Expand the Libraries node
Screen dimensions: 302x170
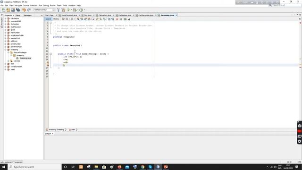[x=8, y=61]
